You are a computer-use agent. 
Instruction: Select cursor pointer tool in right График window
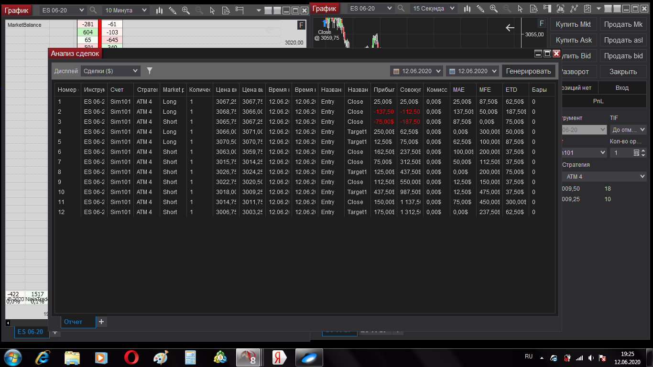click(521, 9)
